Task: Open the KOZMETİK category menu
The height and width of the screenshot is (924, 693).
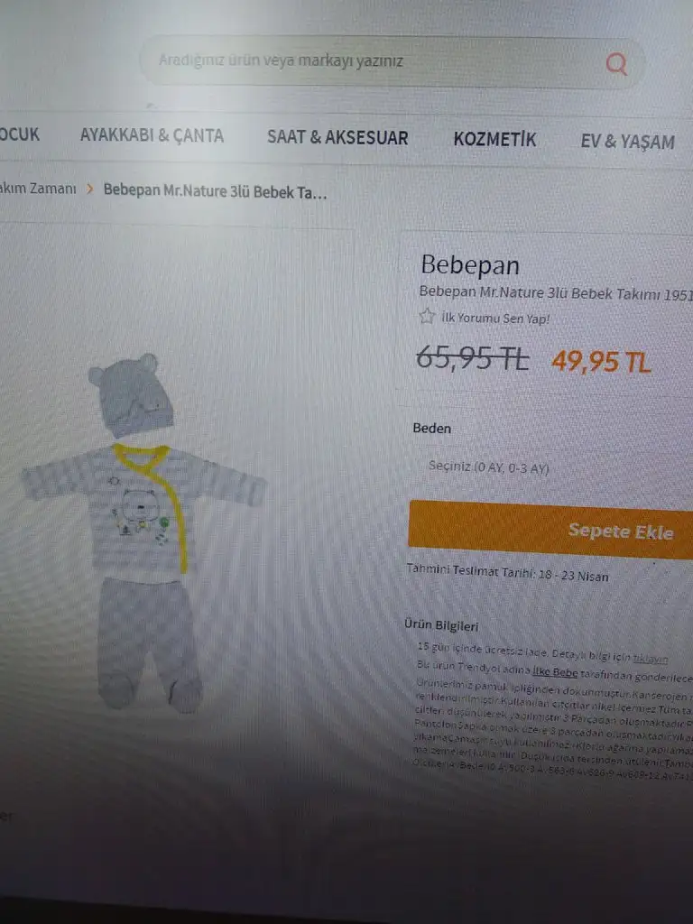Action: tap(495, 140)
